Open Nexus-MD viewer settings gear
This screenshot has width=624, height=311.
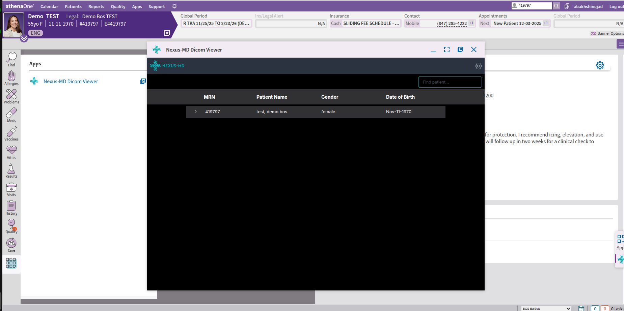tap(478, 66)
